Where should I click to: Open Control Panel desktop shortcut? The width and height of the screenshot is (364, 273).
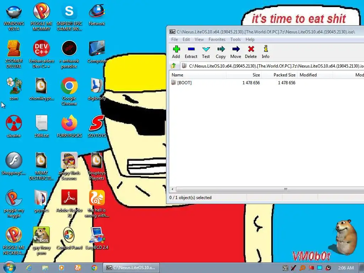pyautogui.click(x=69, y=238)
